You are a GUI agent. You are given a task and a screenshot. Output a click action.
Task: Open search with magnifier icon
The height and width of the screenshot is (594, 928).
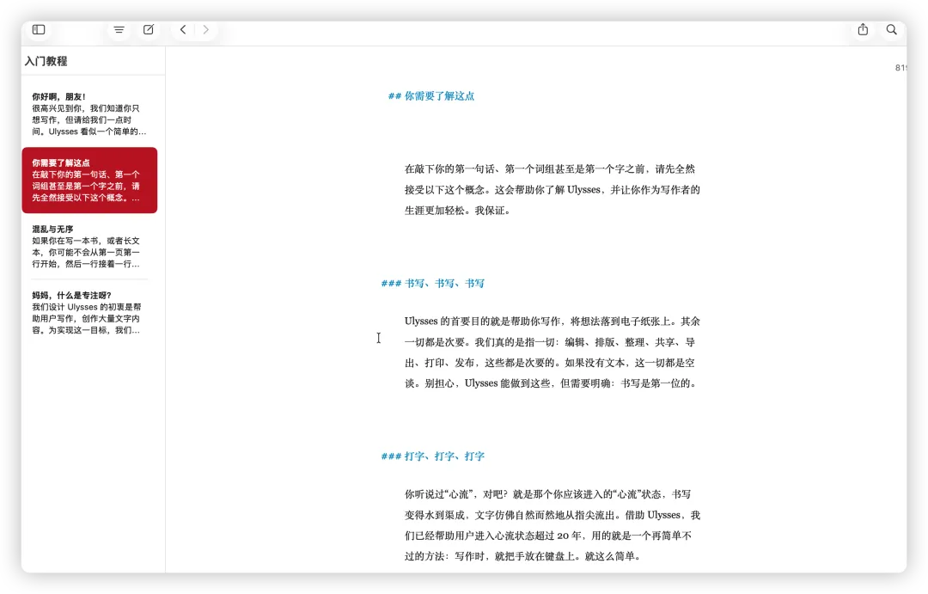point(891,29)
